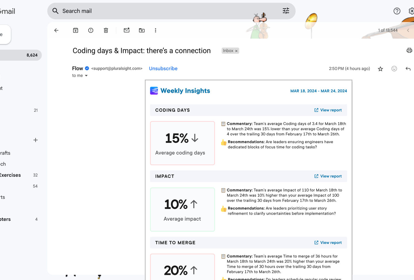Viewport: 414px width, 280px height.
Task: Open the Exercises label
Action: 10,175
